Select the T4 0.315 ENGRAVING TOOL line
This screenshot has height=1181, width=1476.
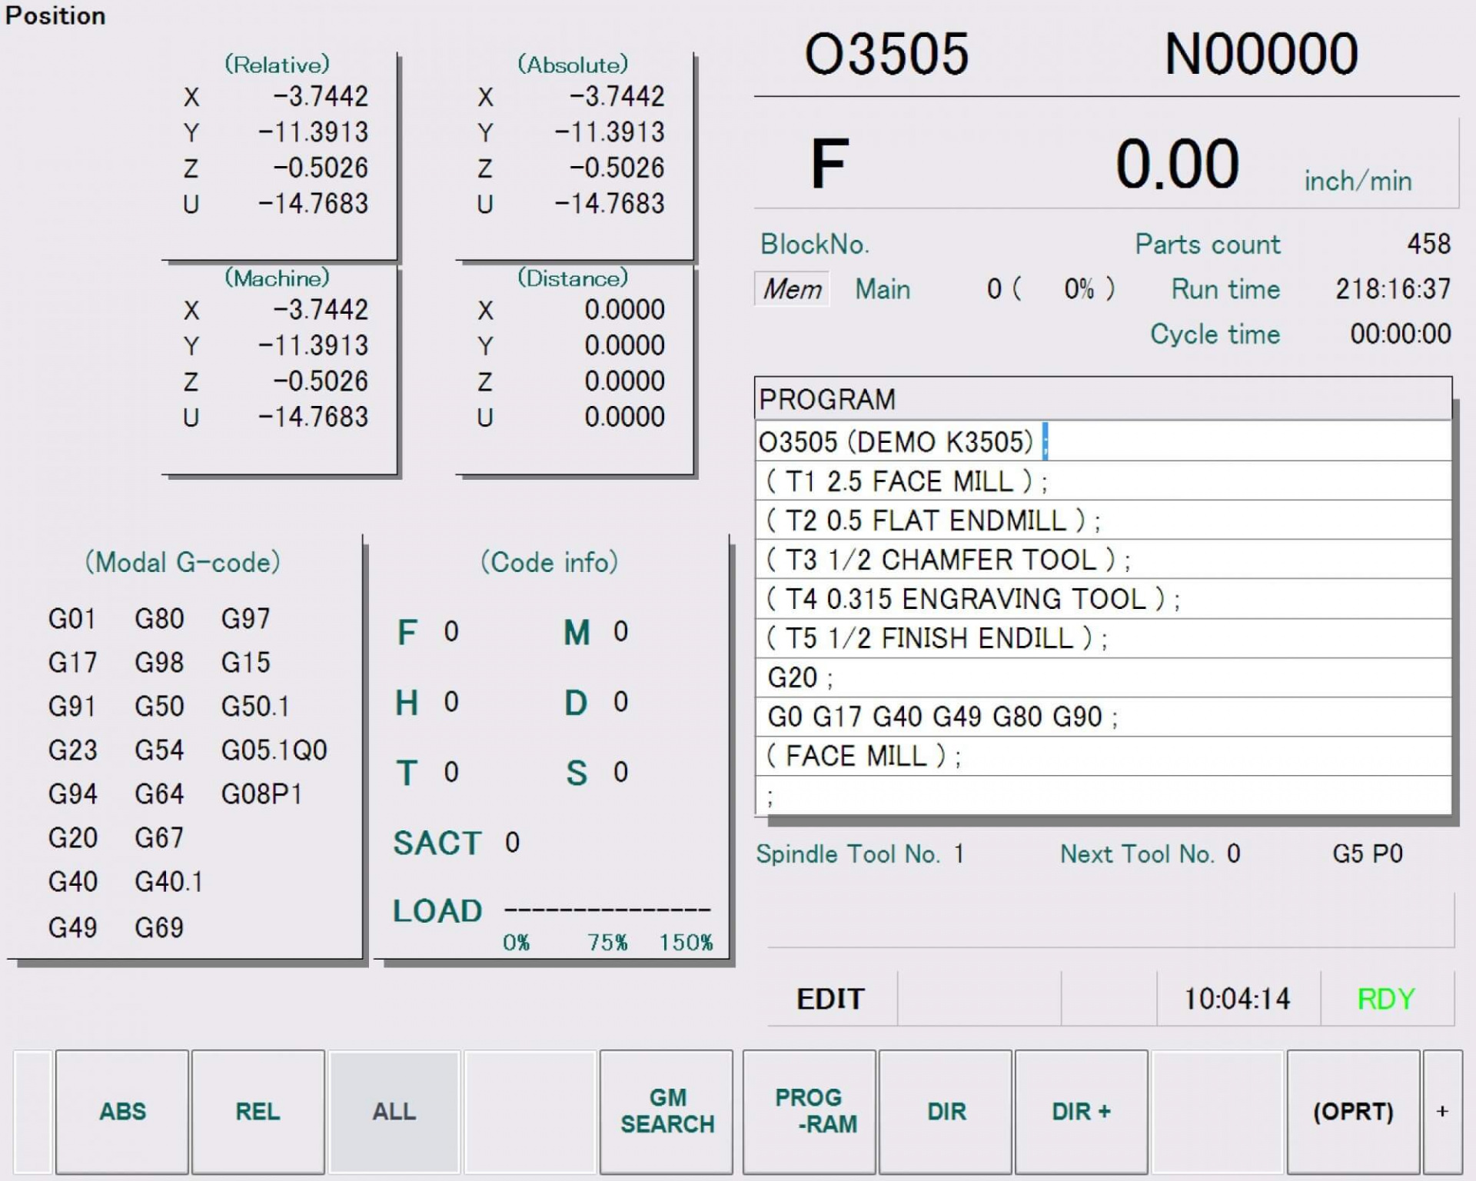tap(972, 599)
